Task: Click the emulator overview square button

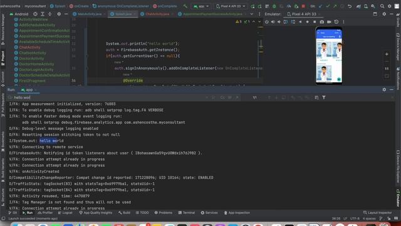Action: point(315,22)
